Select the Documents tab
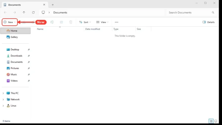 (x=25, y=5)
